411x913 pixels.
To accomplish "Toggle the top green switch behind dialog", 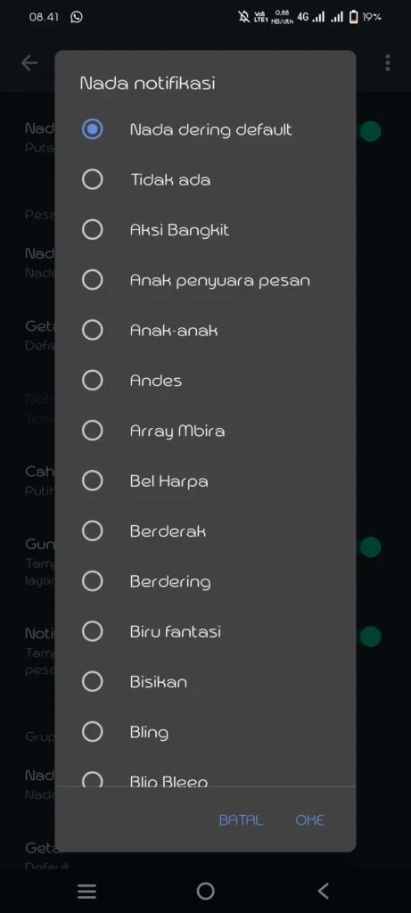I will coord(370,131).
